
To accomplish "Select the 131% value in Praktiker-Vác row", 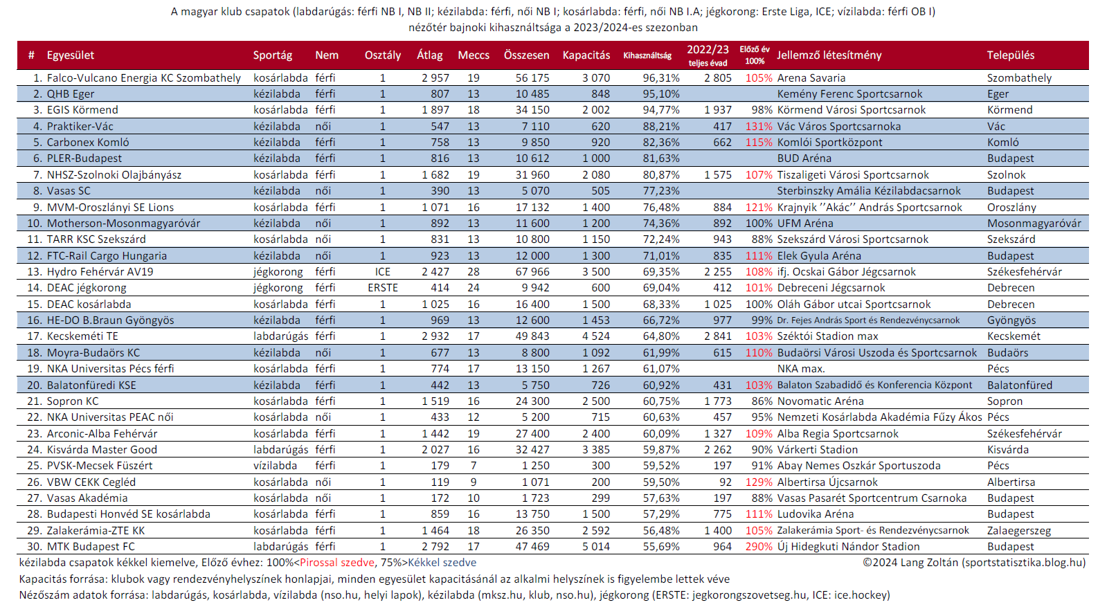I will pos(759,127).
